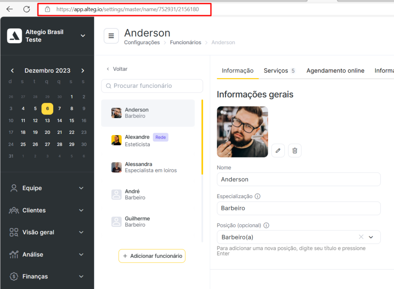Click the Especialização info icon
The width and height of the screenshot is (394, 289).
258,196
